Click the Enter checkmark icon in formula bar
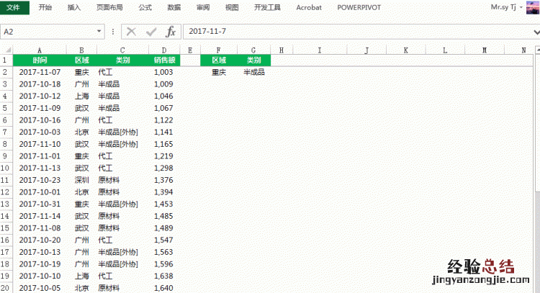Screen dimensions: 540x293 (x=150, y=32)
